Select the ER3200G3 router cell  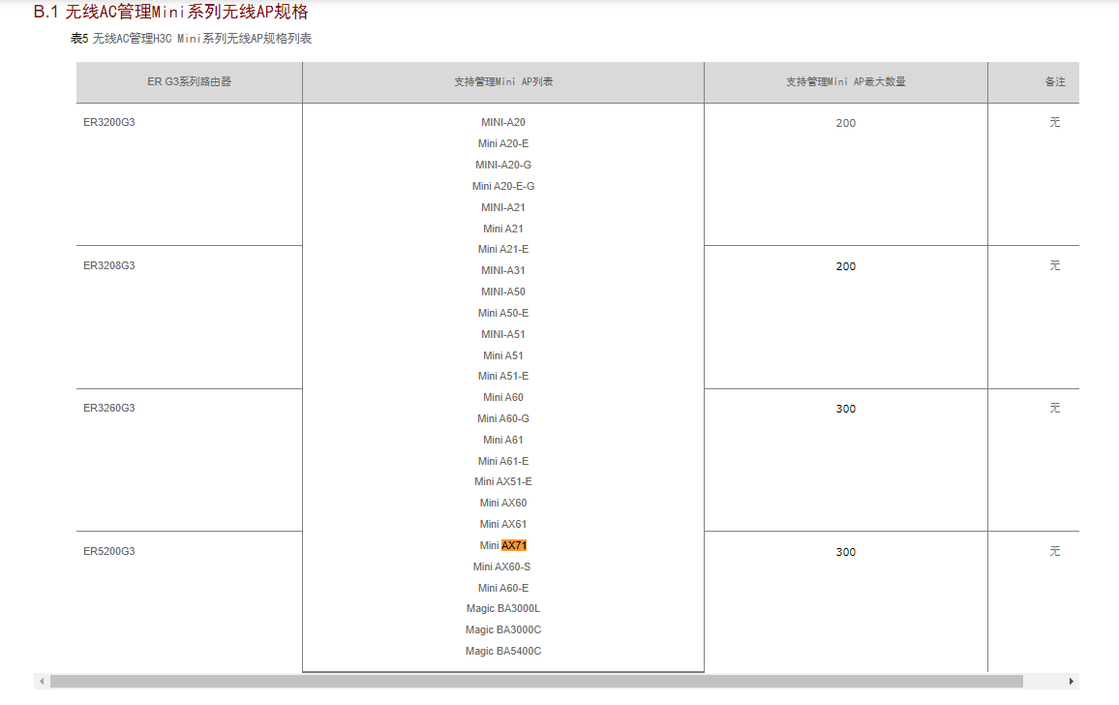click(x=189, y=174)
